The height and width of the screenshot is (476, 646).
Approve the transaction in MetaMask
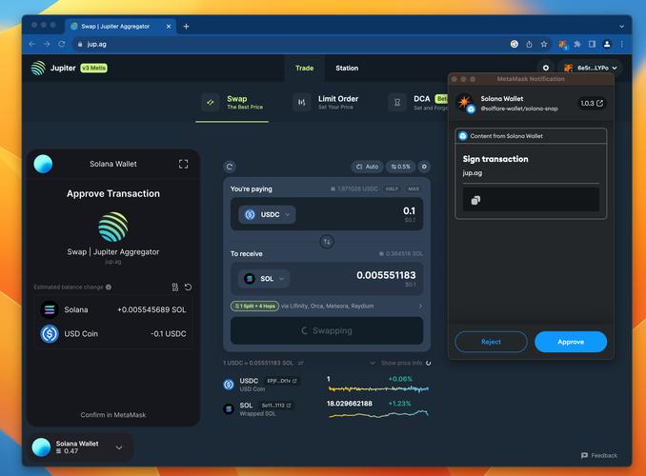tap(570, 342)
